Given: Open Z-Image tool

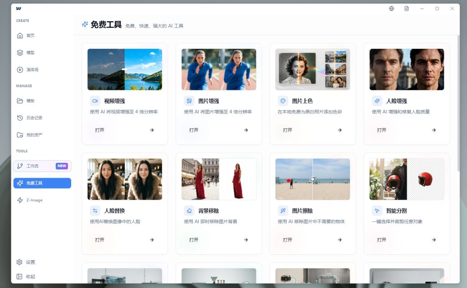Looking at the screenshot, I should coord(42,200).
